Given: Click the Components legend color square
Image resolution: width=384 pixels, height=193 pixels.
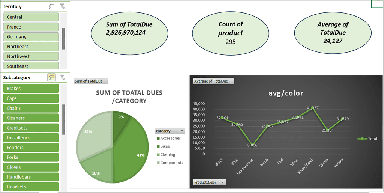Looking at the screenshot, I should pyautogui.click(x=158, y=163).
